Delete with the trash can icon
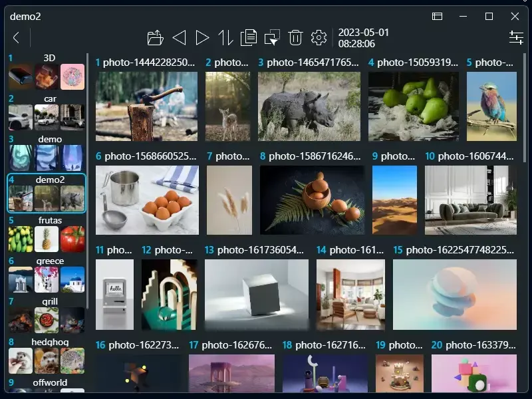The image size is (532, 399). (x=296, y=38)
